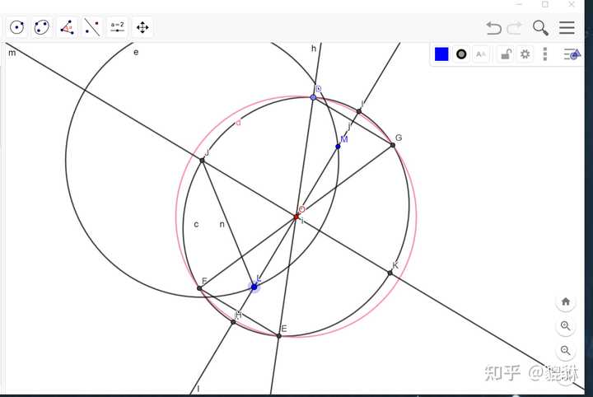Click point H near label H
593x397 pixels.
click(x=233, y=322)
